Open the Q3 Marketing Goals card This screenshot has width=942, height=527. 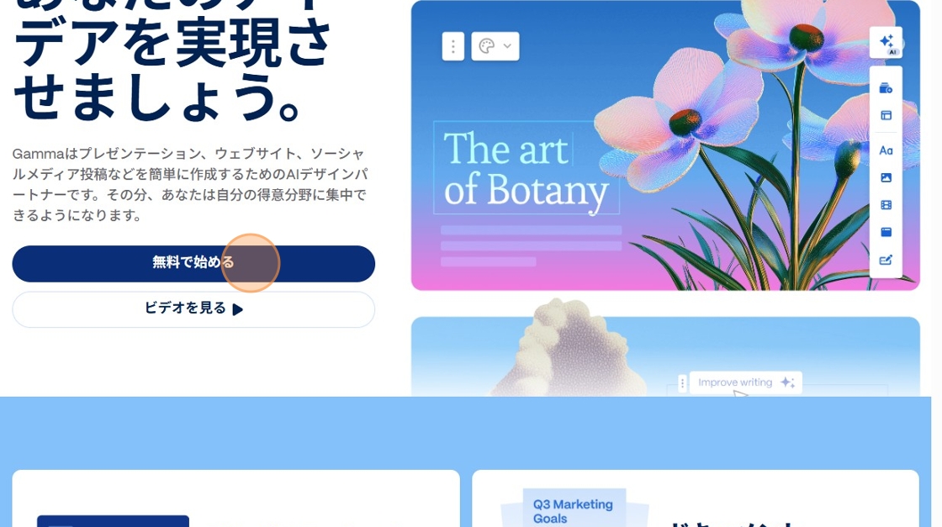[x=573, y=509]
